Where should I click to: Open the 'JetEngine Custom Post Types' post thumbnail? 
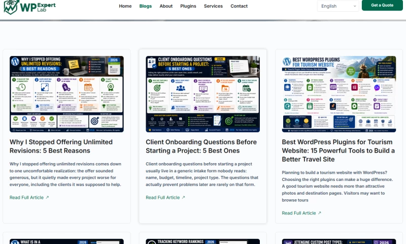click(339, 241)
